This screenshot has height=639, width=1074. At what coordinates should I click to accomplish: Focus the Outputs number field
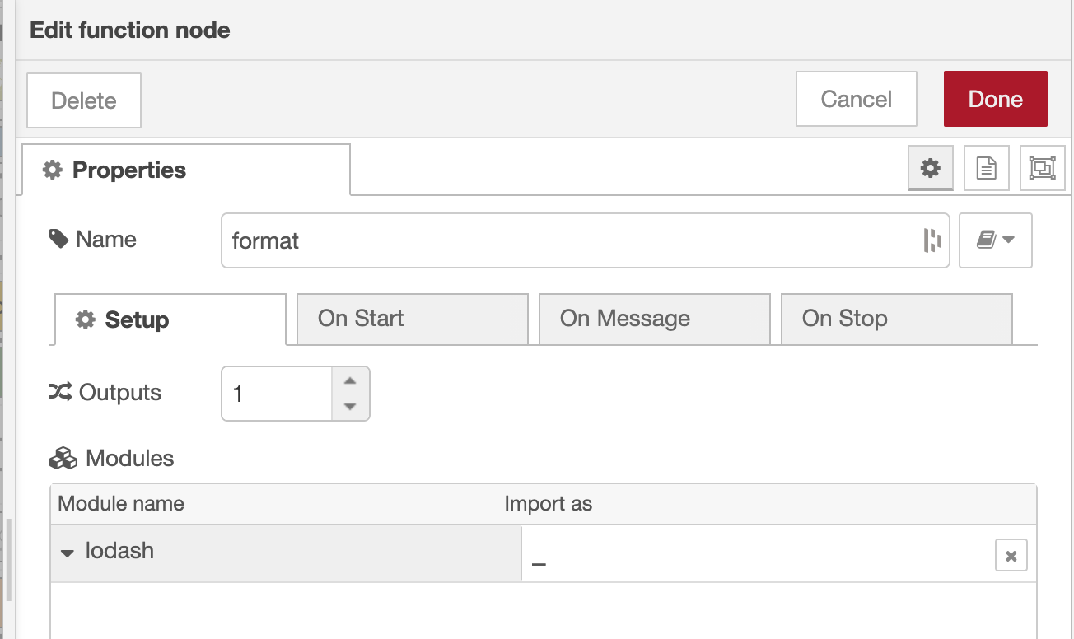click(276, 394)
